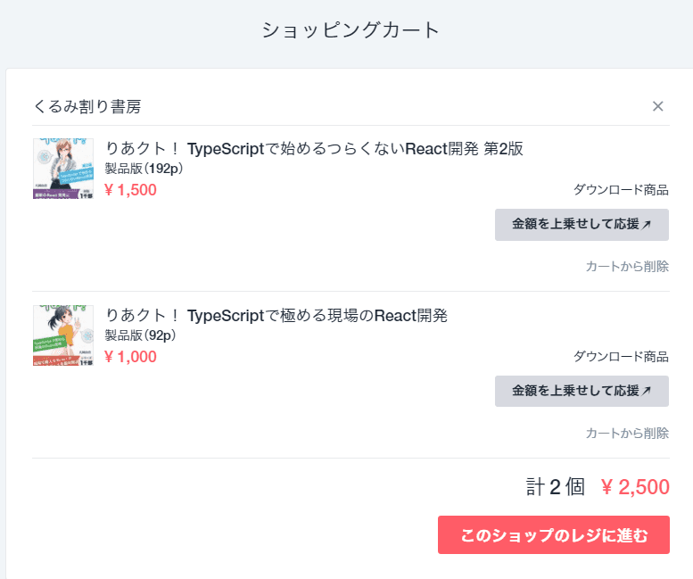Viewport: 693px width, 579px height.
Task: Open the つらくないReact開発 第2版 title link
Action: pos(314,148)
